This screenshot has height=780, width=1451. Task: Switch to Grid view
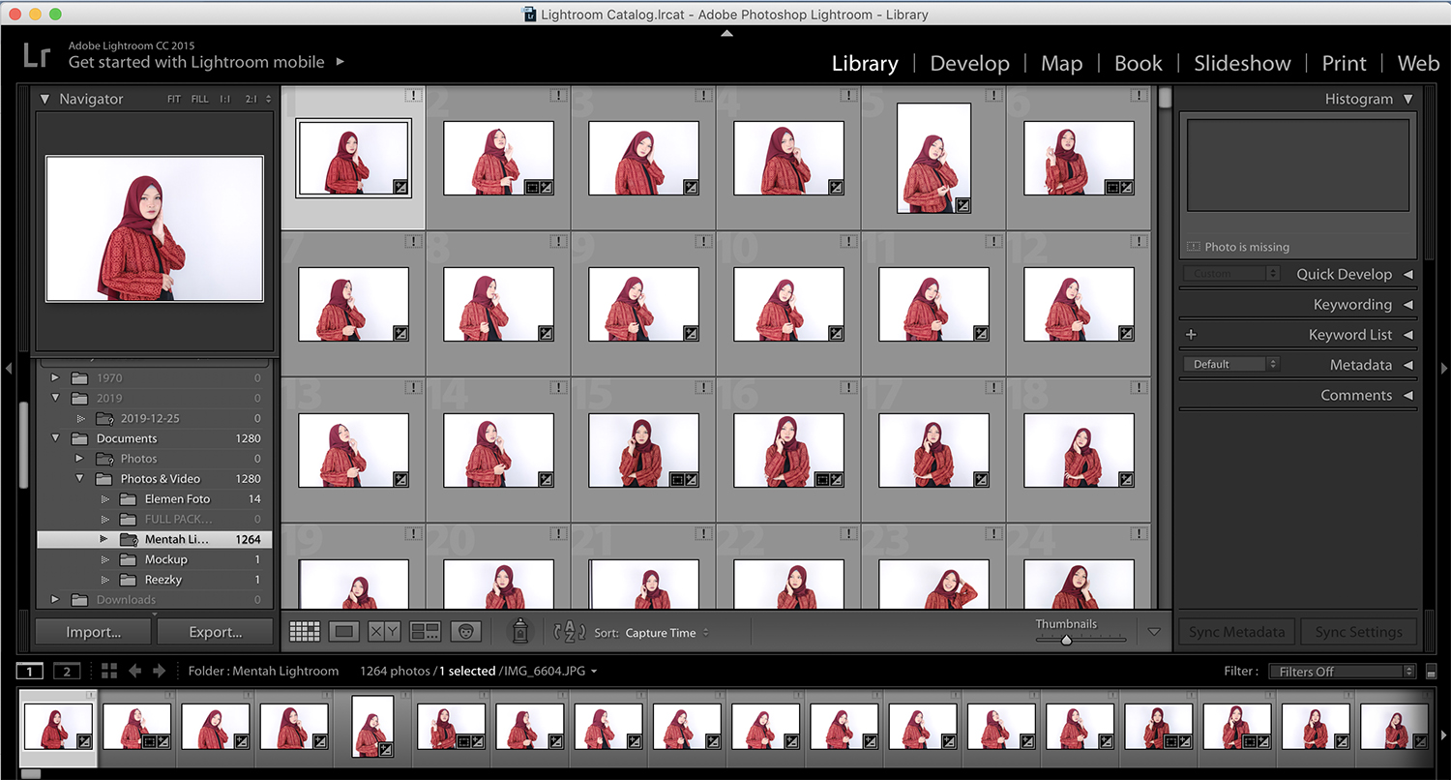click(x=305, y=632)
